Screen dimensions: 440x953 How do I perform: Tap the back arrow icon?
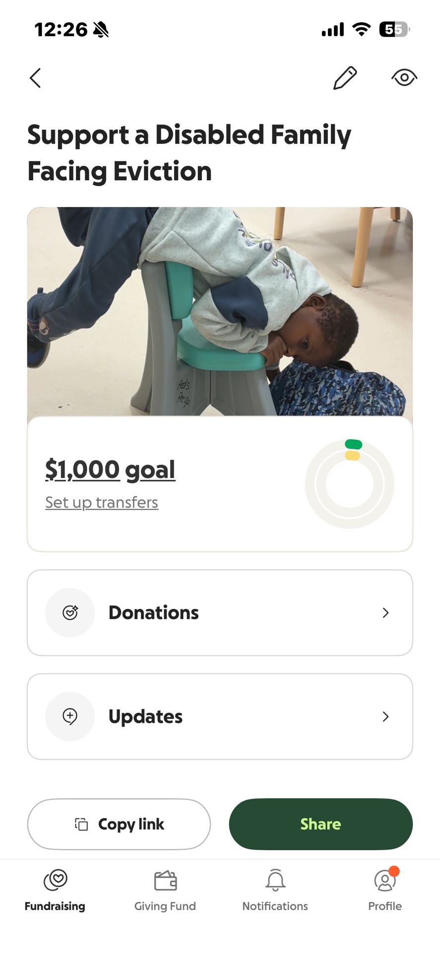[x=35, y=78]
